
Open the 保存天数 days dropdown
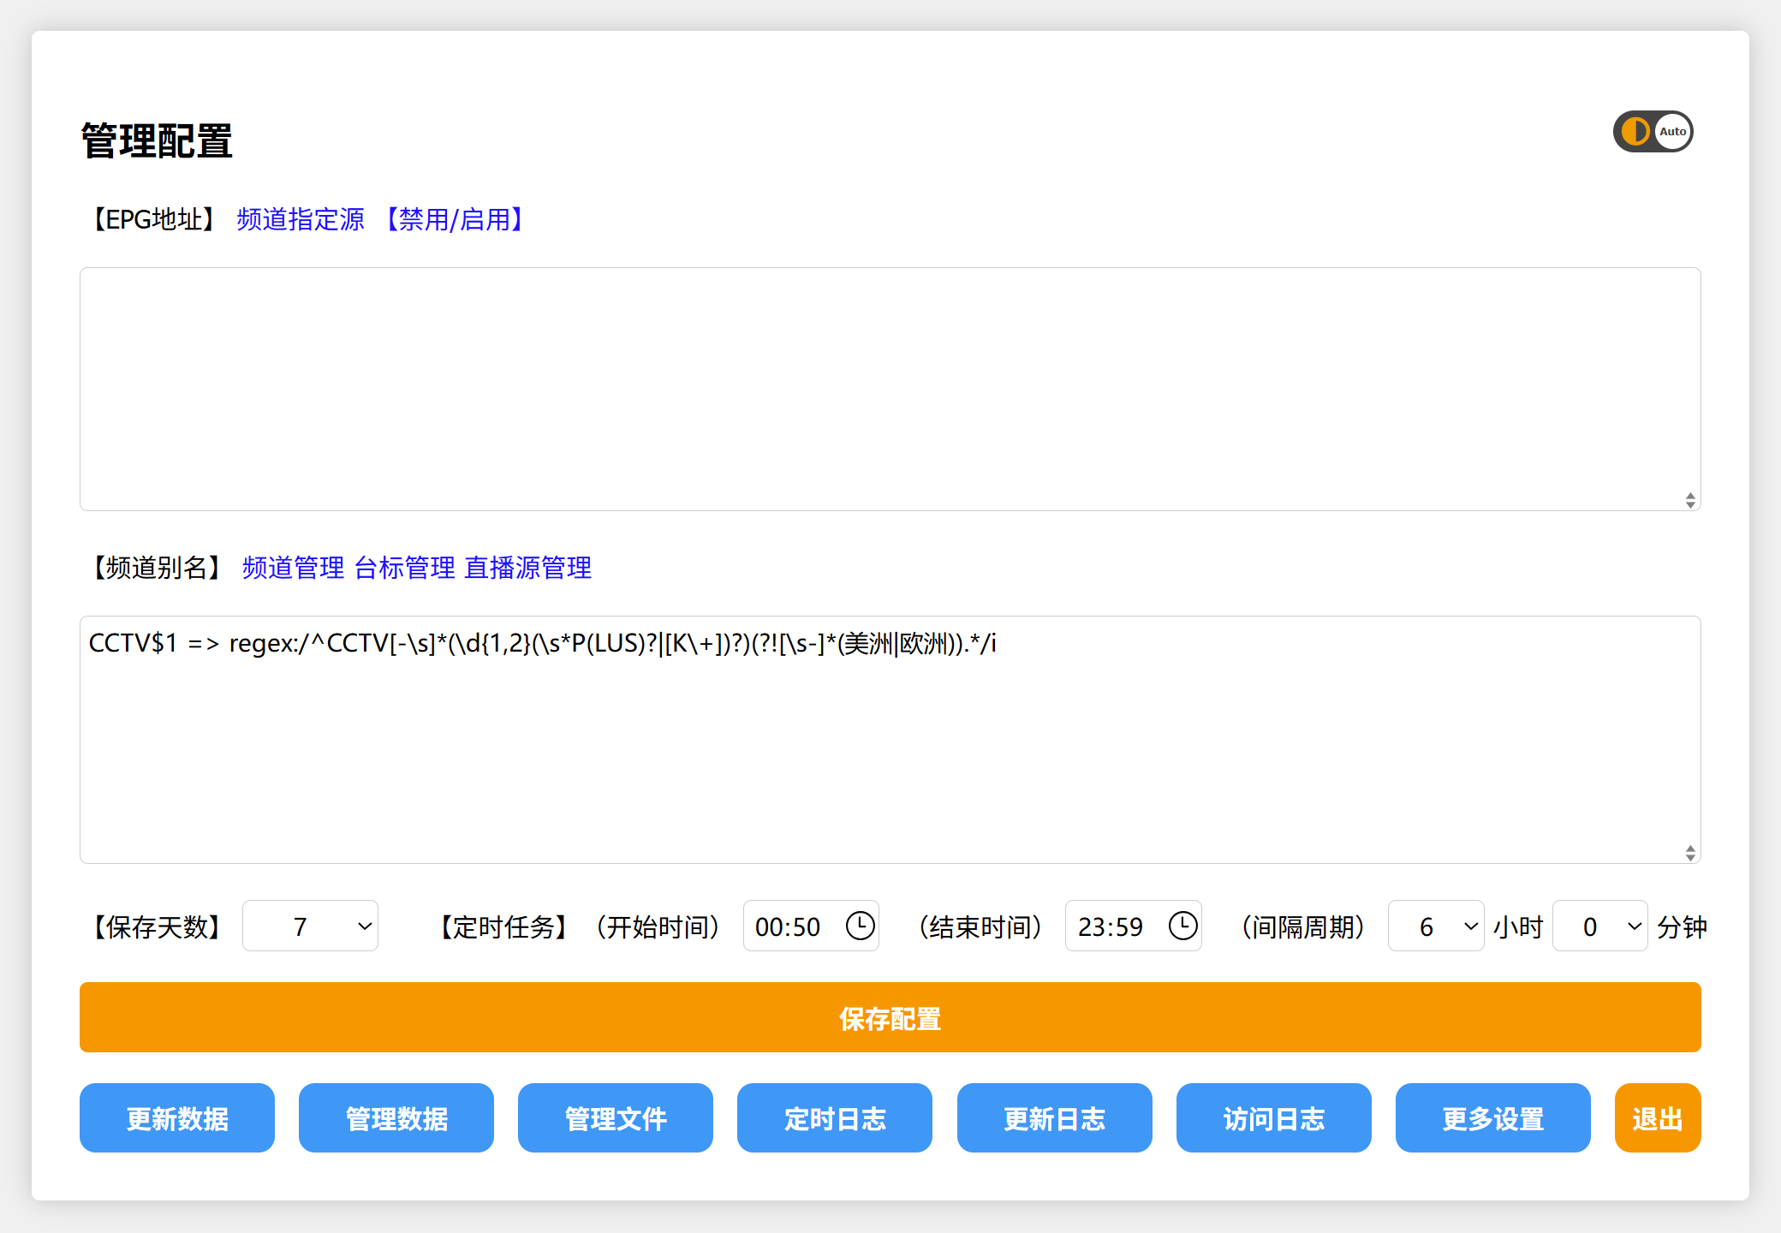(x=310, y=926)
